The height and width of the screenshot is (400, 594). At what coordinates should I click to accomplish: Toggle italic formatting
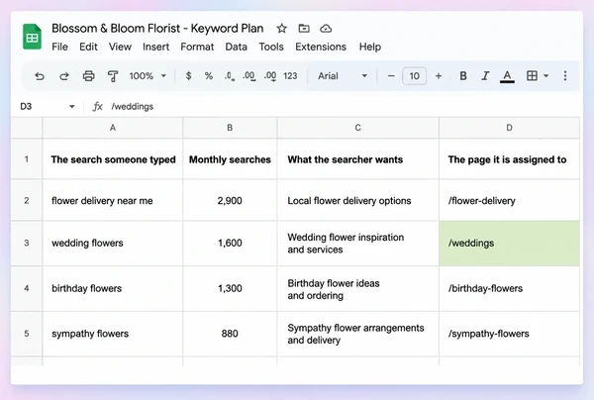485,76
